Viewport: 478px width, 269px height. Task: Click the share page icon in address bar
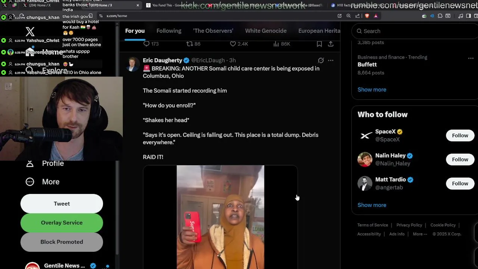(x=357, y=16)
